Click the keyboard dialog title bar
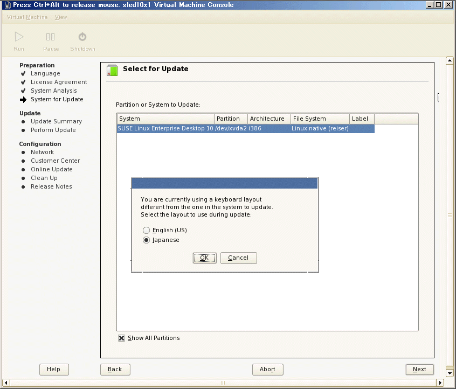 [225, 183]
